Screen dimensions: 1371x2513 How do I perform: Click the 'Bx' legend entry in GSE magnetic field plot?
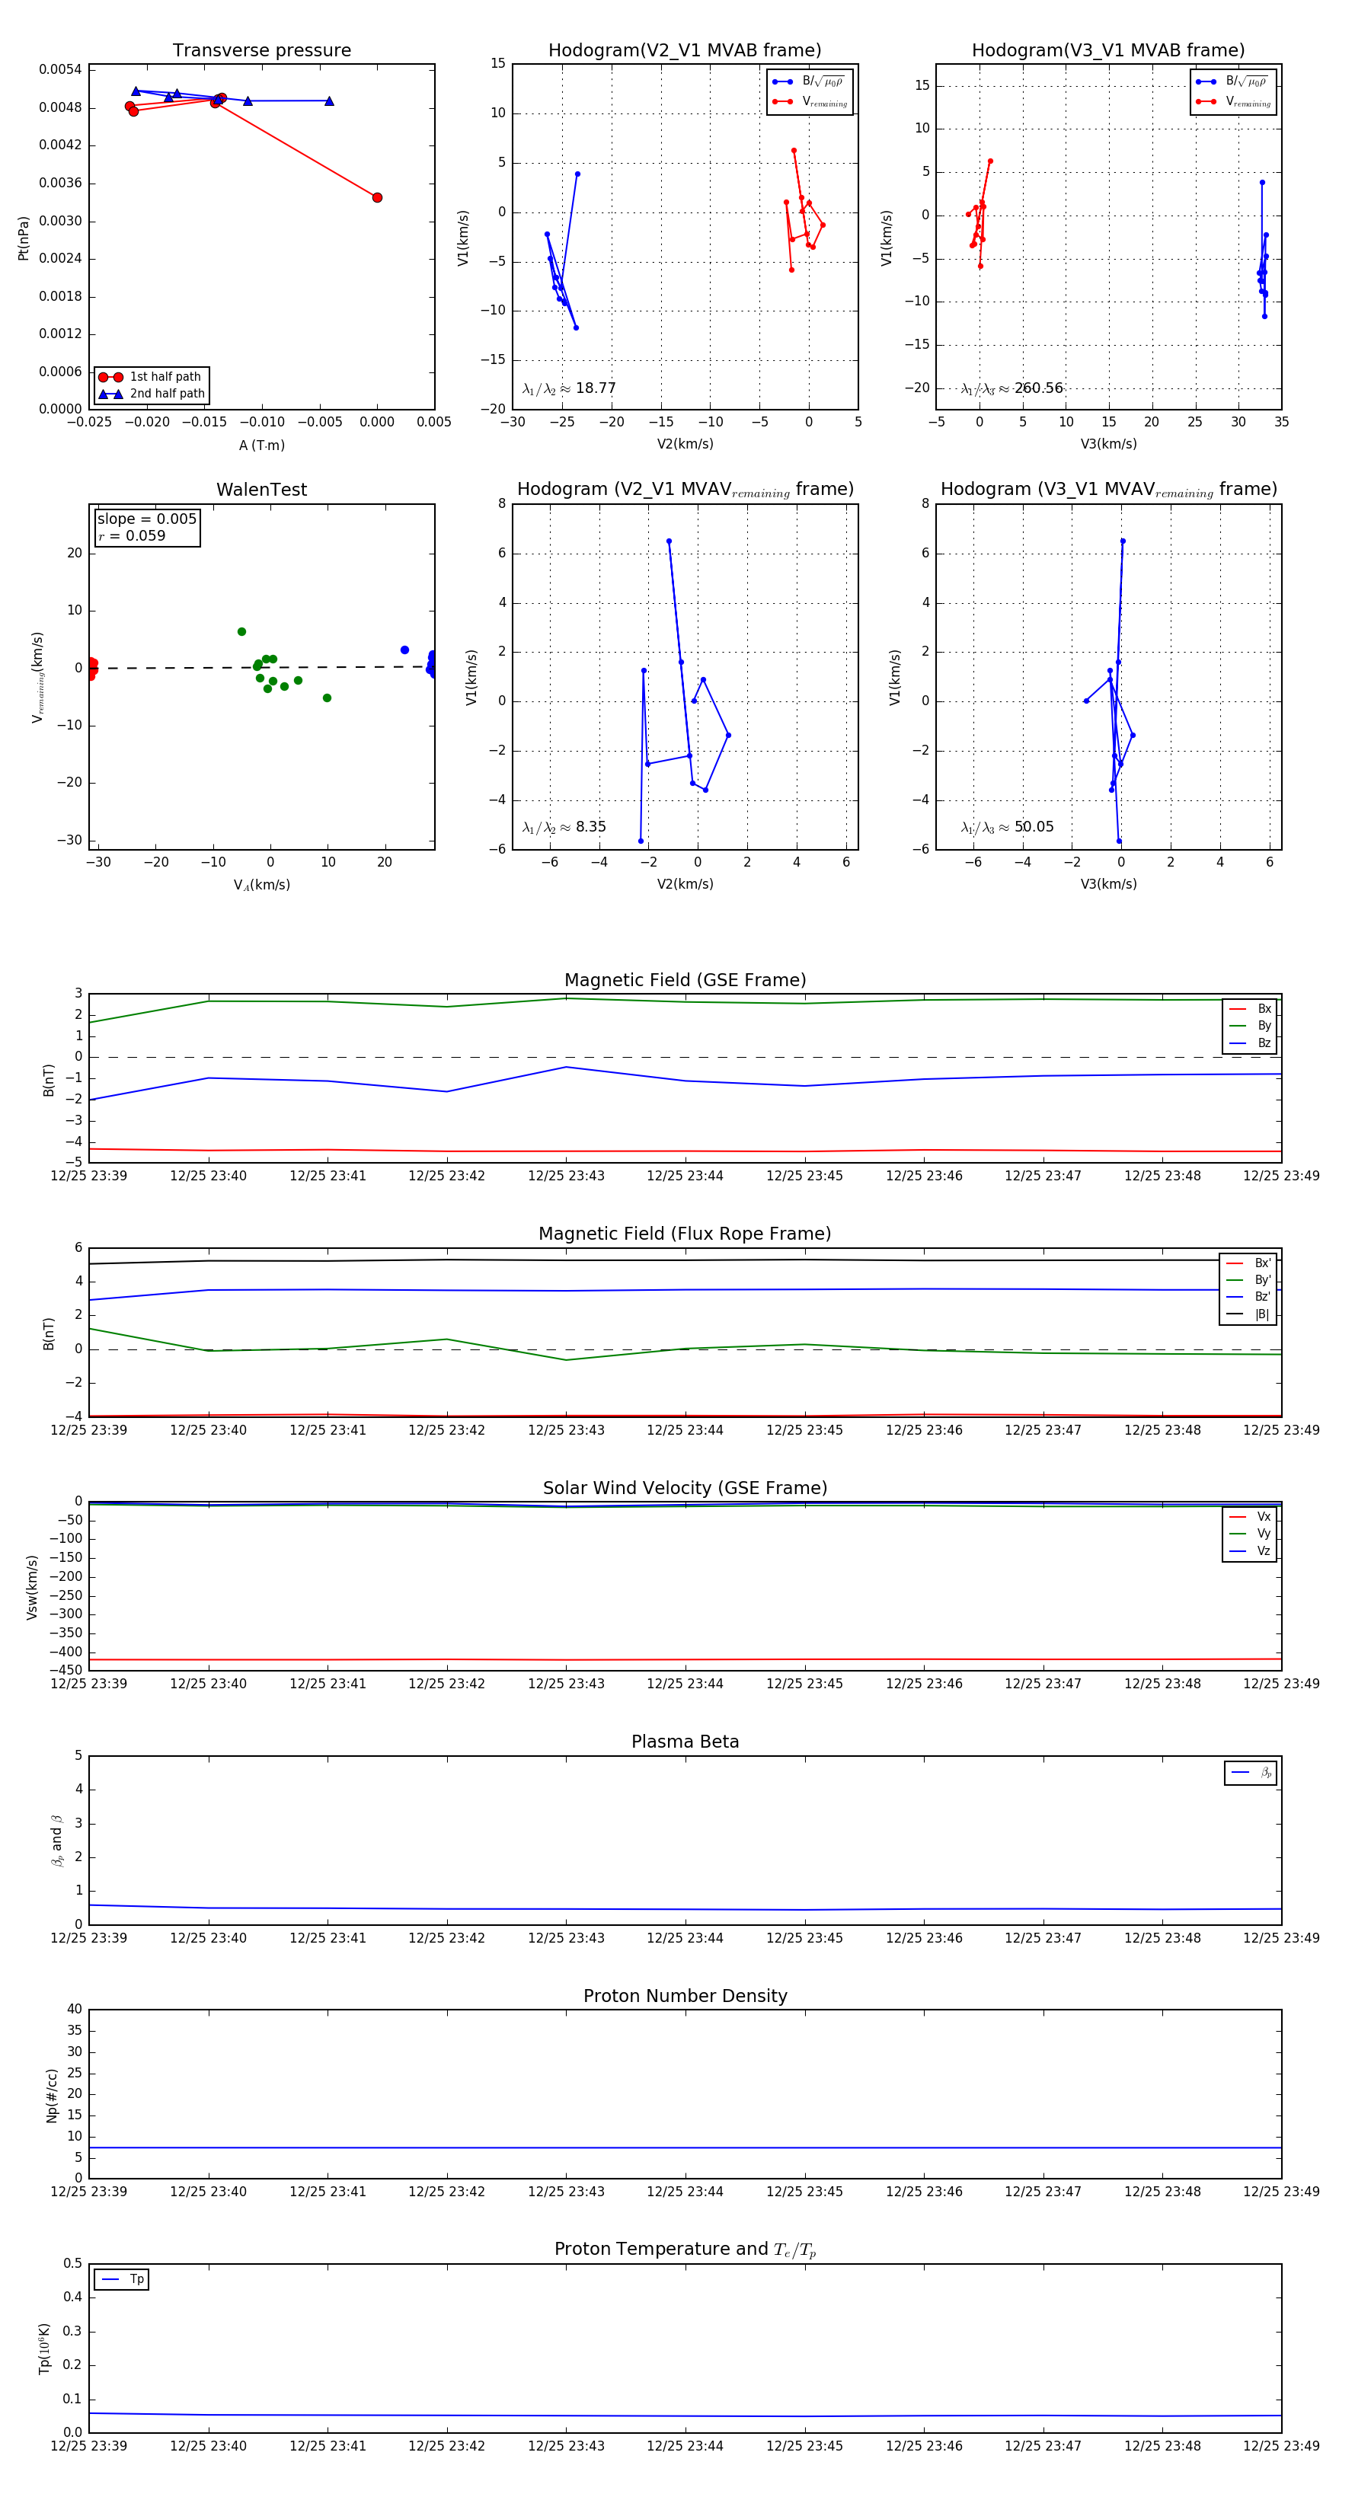coord(1251,1009)
